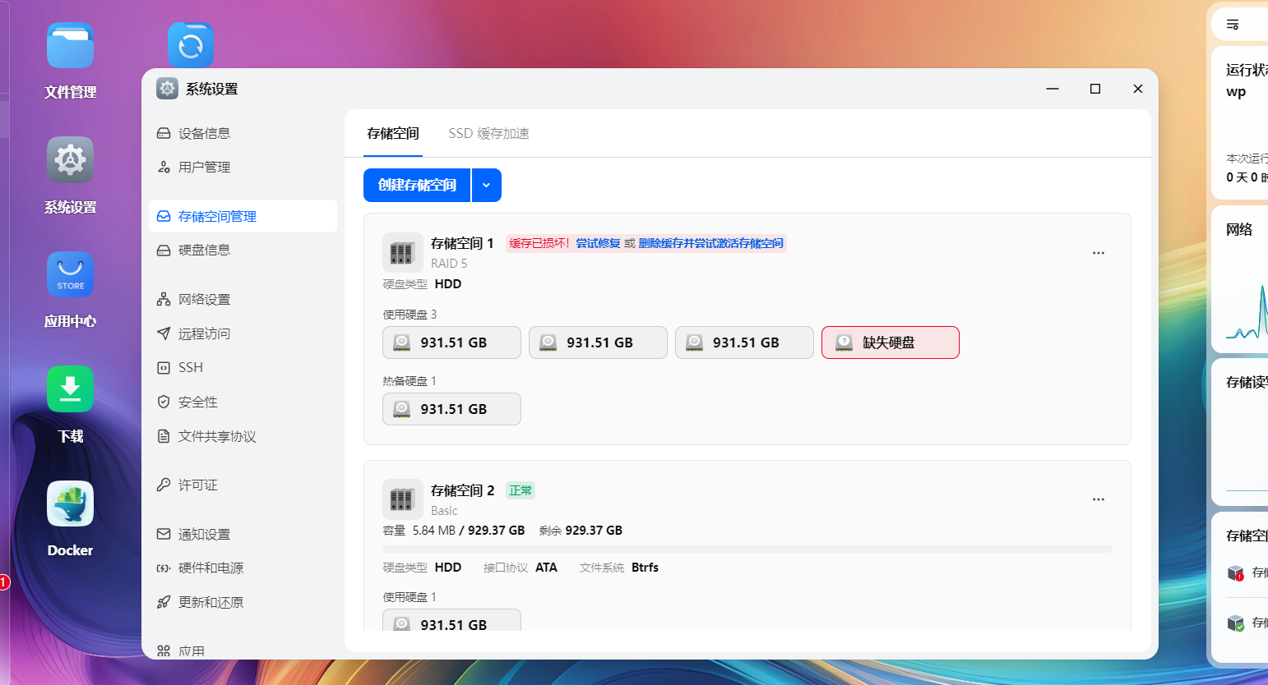Click the Basic label under 存储空间 2
This screenshot has width=1268, height=685.
444,511
